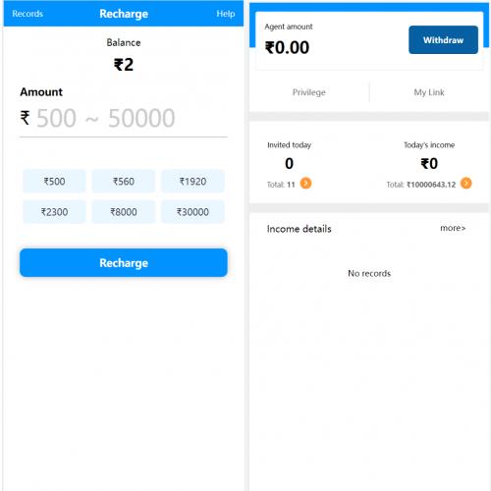Switch to the Privilege tab
491x491 pixels.
click(309, 92)
